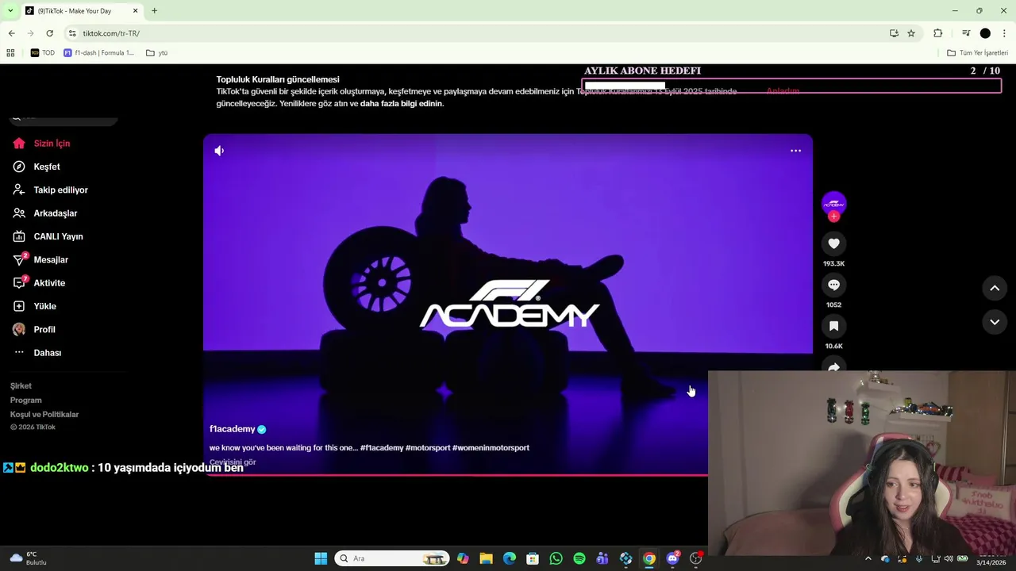1016x571 pixels.
Task: Click the f1academy username on the video
Action: pos(233,429)
